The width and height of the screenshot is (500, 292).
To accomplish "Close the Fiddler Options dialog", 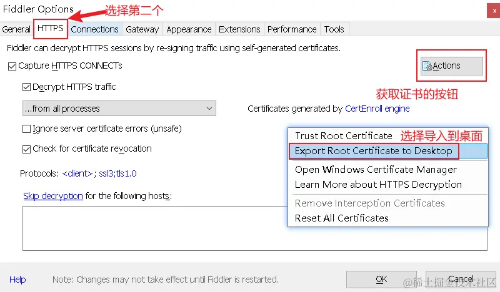I will click(494, 11).
